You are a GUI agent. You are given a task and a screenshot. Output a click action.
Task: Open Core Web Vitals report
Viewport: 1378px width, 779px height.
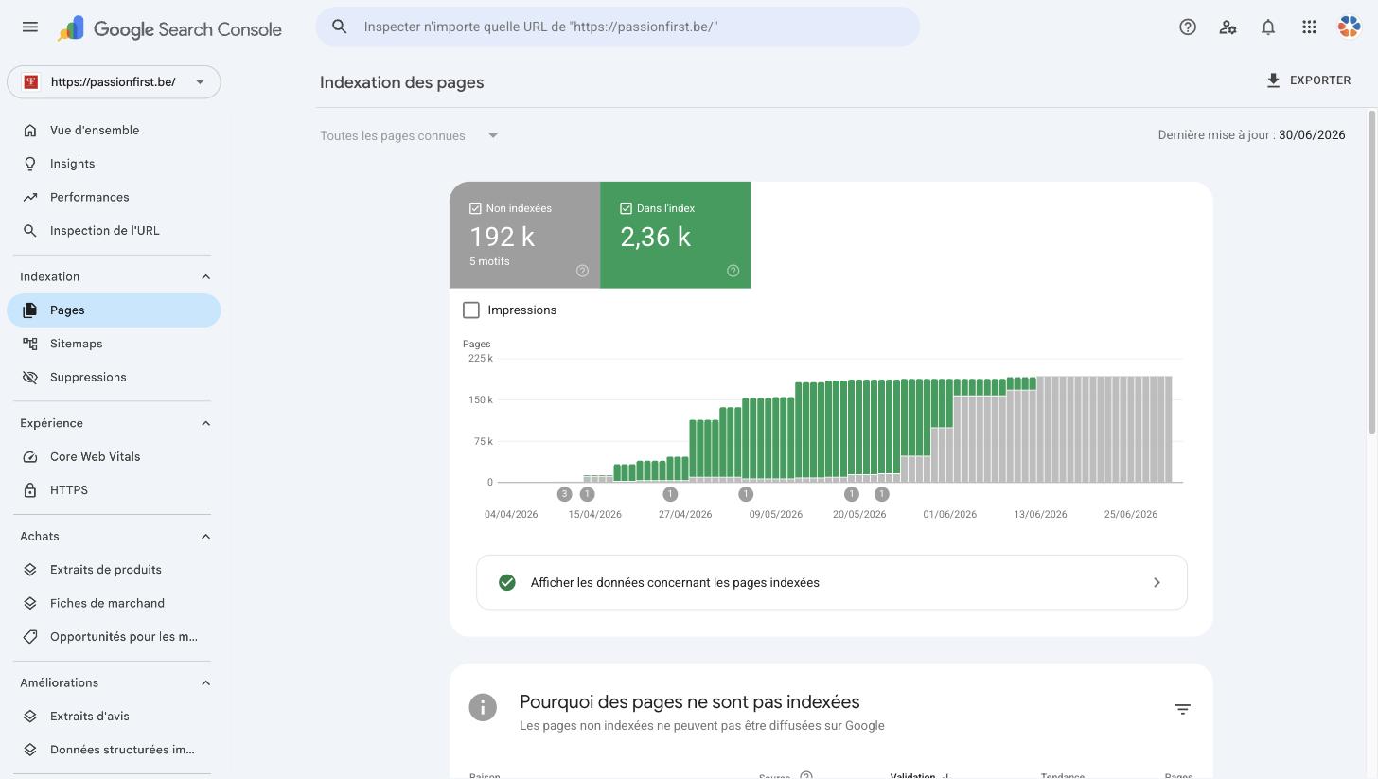(114, 457)
